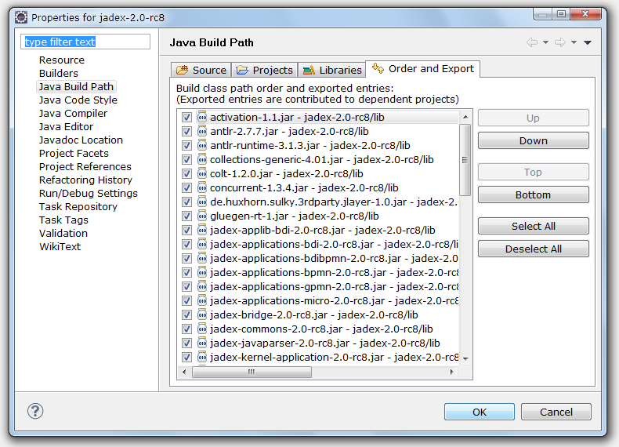Click the help question mark icon
The height and width of the screenshot is (447, 619).
tap(35, 411)
